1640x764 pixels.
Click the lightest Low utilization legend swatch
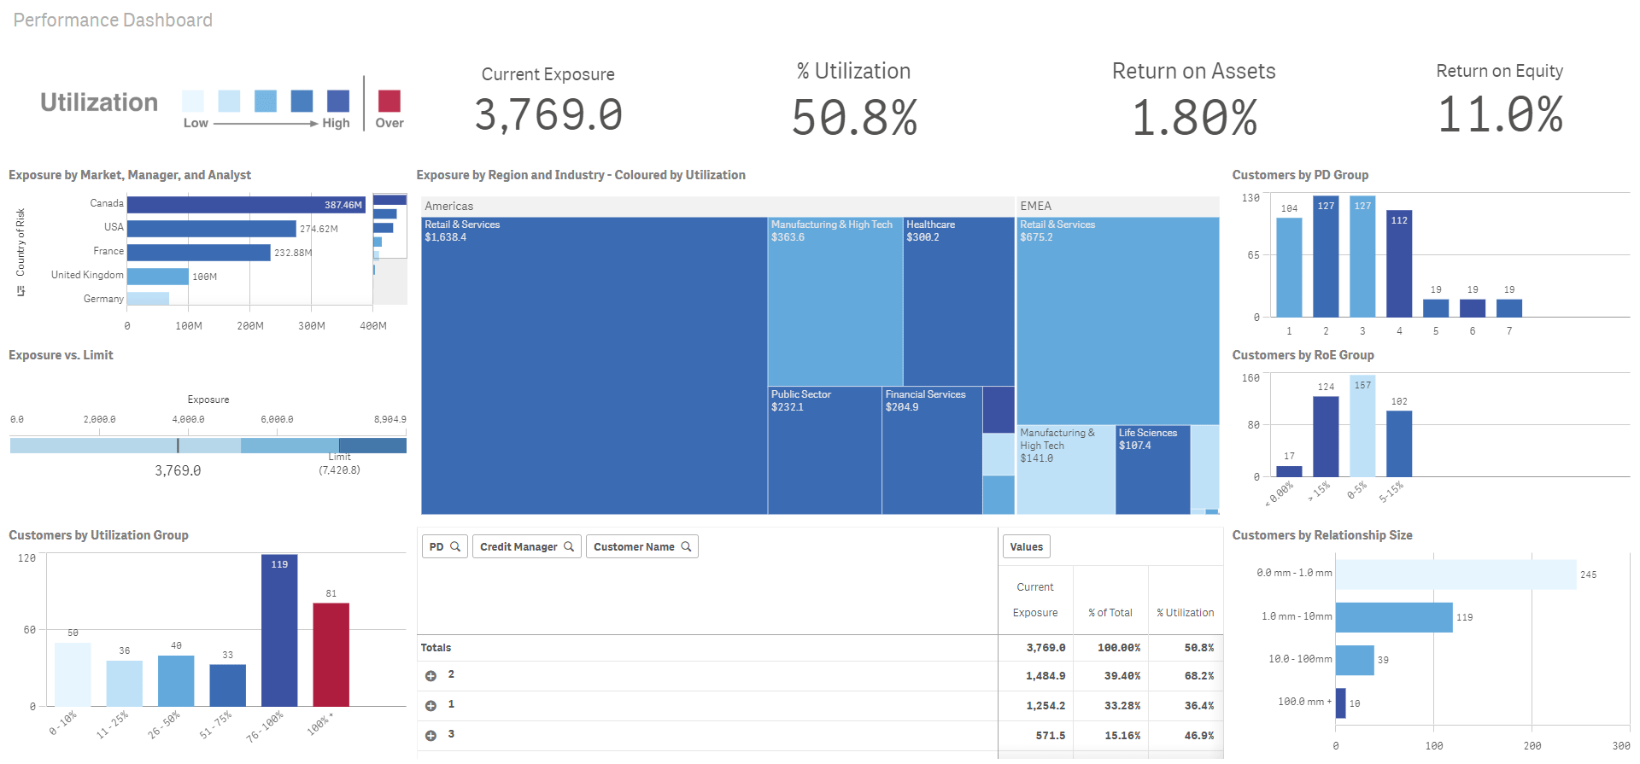(x=193, y=101)
